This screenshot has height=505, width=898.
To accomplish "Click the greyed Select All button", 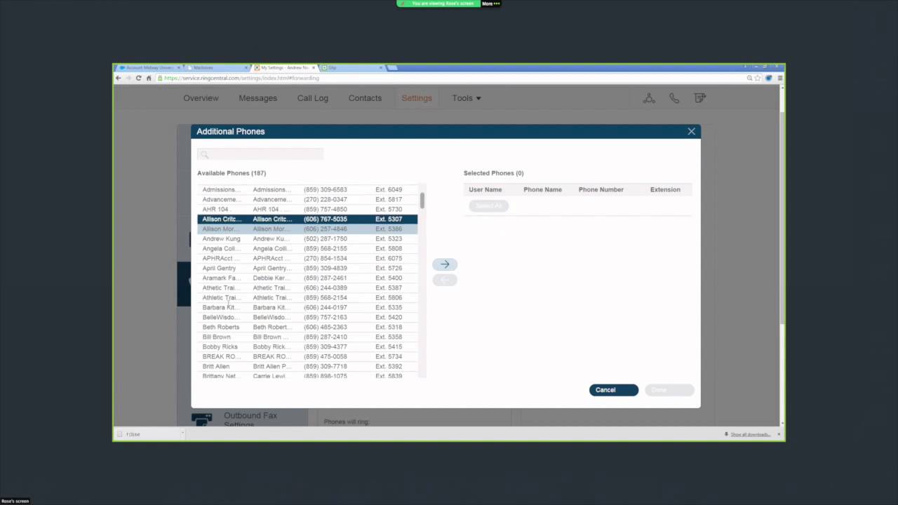I will coord(488,206).
